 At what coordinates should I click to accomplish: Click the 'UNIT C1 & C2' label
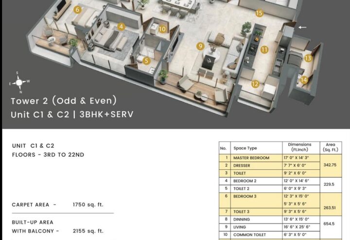tap(33, 146)
